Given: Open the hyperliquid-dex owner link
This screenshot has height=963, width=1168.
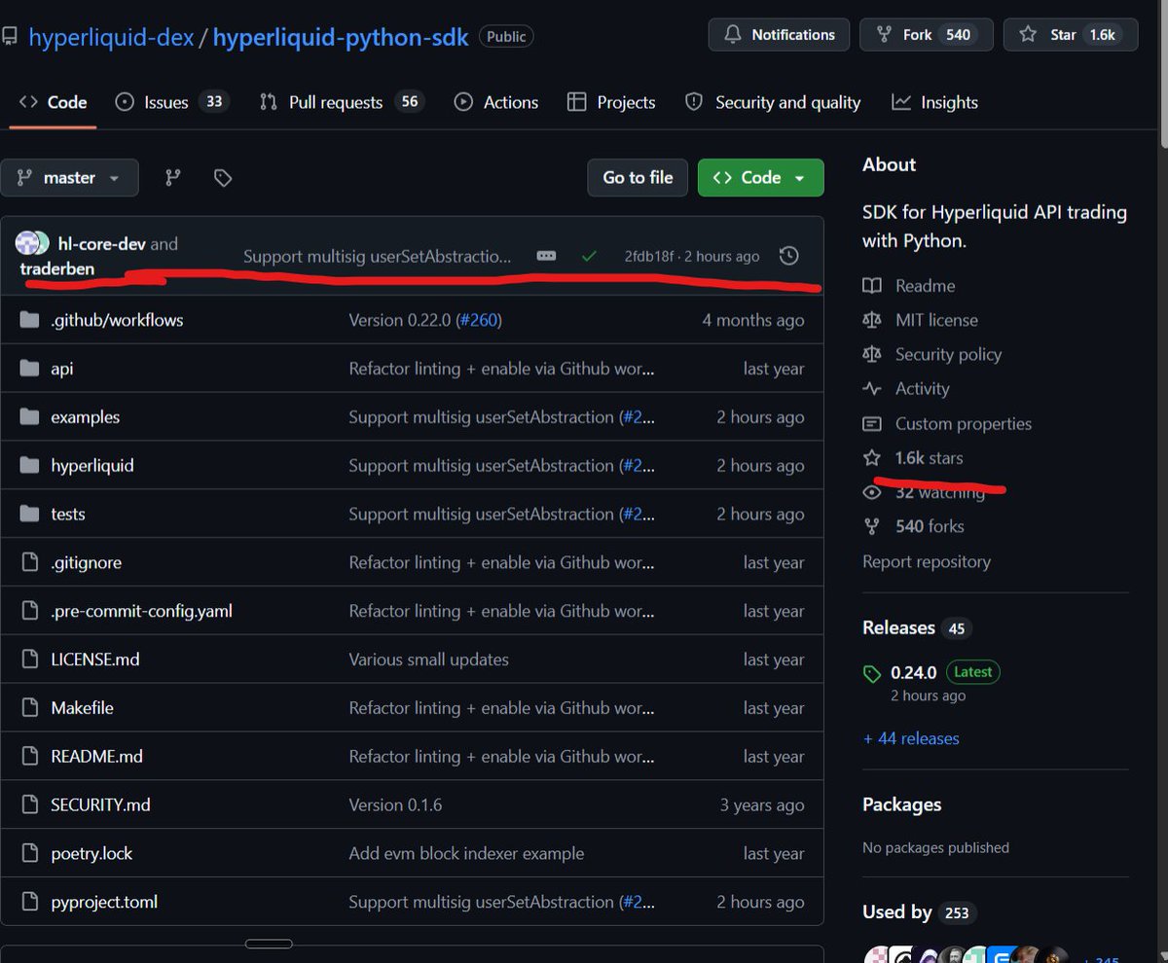Looking at the screenshot, I should tap(111, 37).
